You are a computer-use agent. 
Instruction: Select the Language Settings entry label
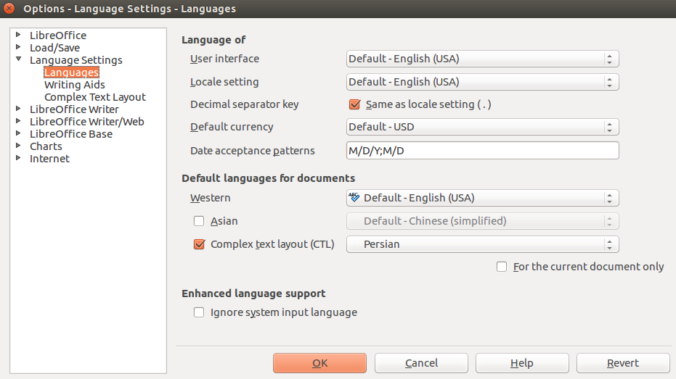pyautogui.click(x=76, y=60)
